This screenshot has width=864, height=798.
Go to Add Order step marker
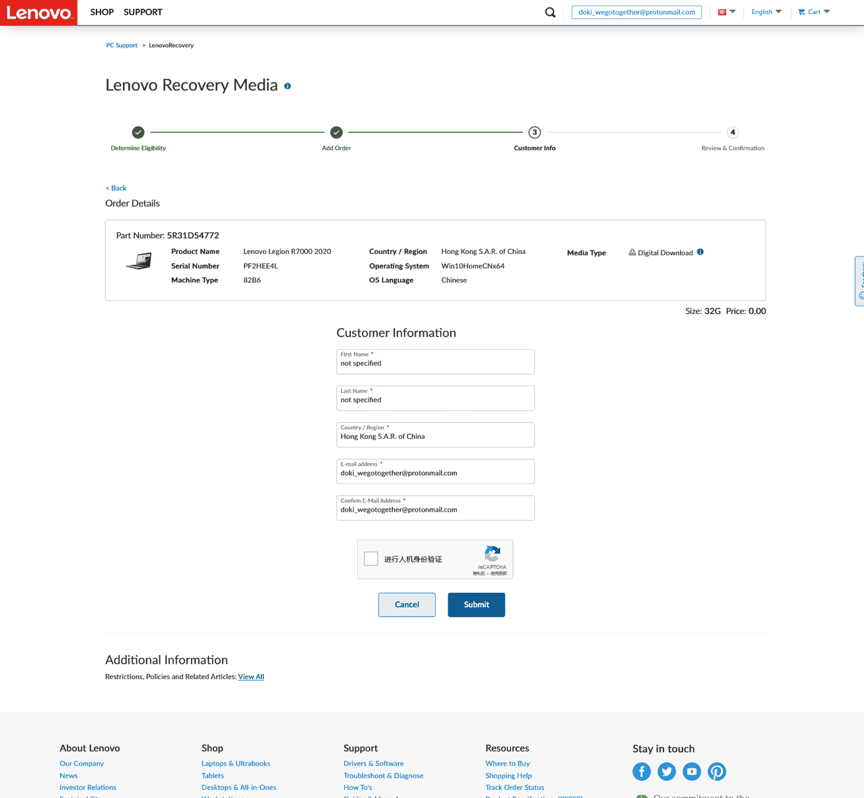[x=336, y=132]
